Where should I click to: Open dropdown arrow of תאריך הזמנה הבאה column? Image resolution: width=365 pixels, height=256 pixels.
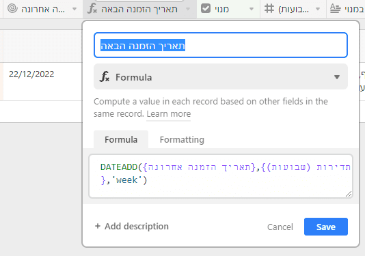188,9
